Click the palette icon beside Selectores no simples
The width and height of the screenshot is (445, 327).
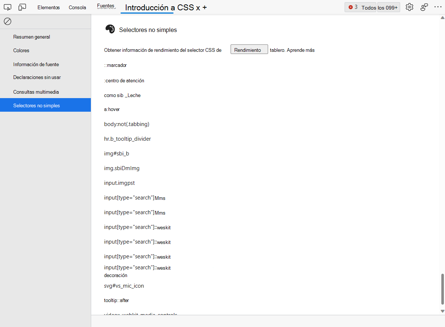tap(110, 29)
